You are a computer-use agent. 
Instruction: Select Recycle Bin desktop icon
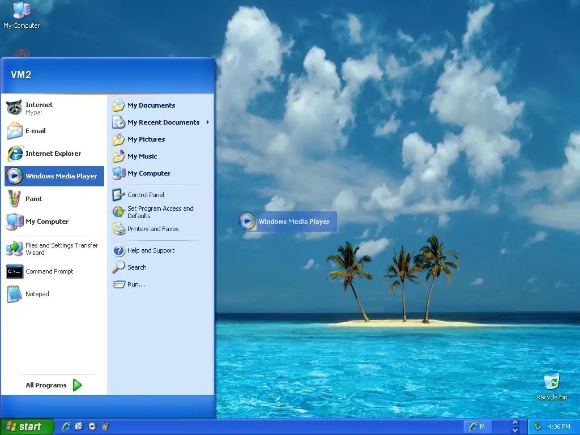(552, 387)
